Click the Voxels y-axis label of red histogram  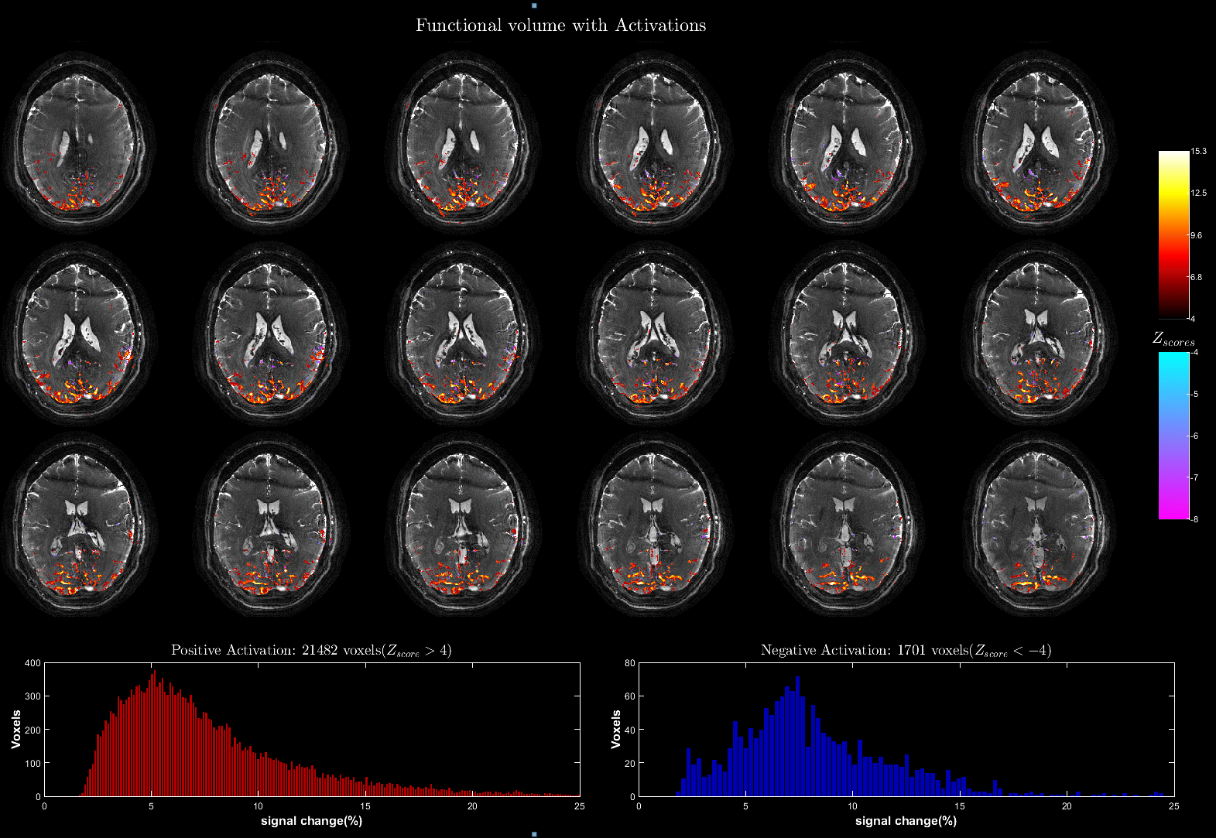(16, 730)
